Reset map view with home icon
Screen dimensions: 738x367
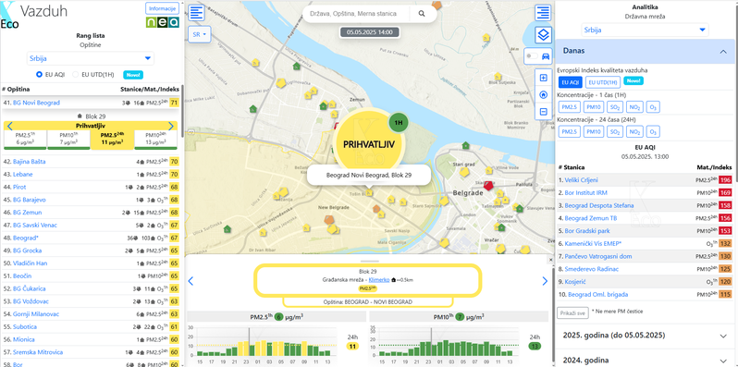(x=543, y=94)
